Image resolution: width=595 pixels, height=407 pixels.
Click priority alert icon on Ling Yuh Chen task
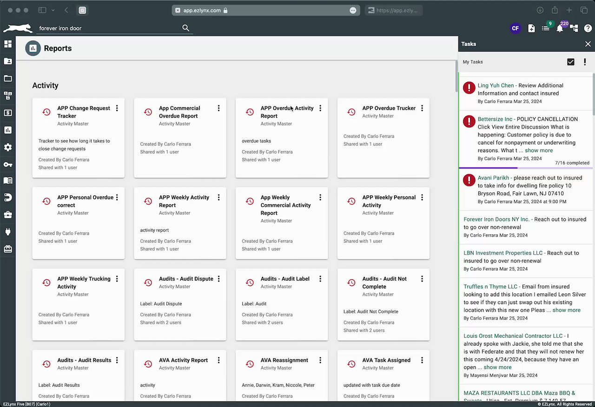pos(469,87)
